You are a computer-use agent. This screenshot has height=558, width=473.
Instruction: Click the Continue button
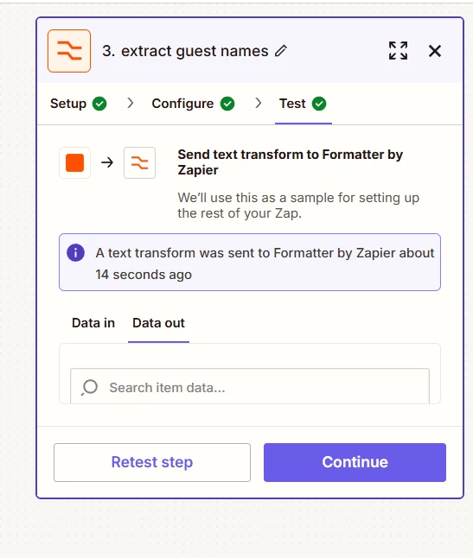[355, 462]
